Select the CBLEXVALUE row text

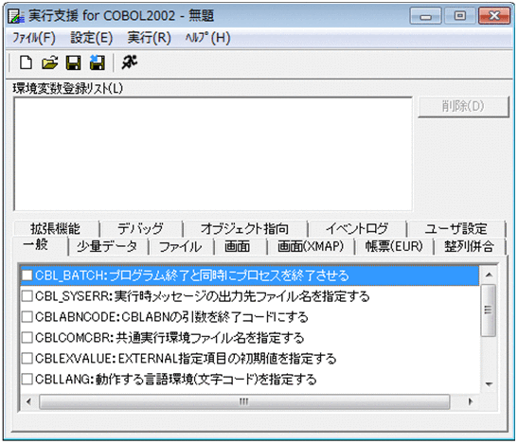click(186, 359)
